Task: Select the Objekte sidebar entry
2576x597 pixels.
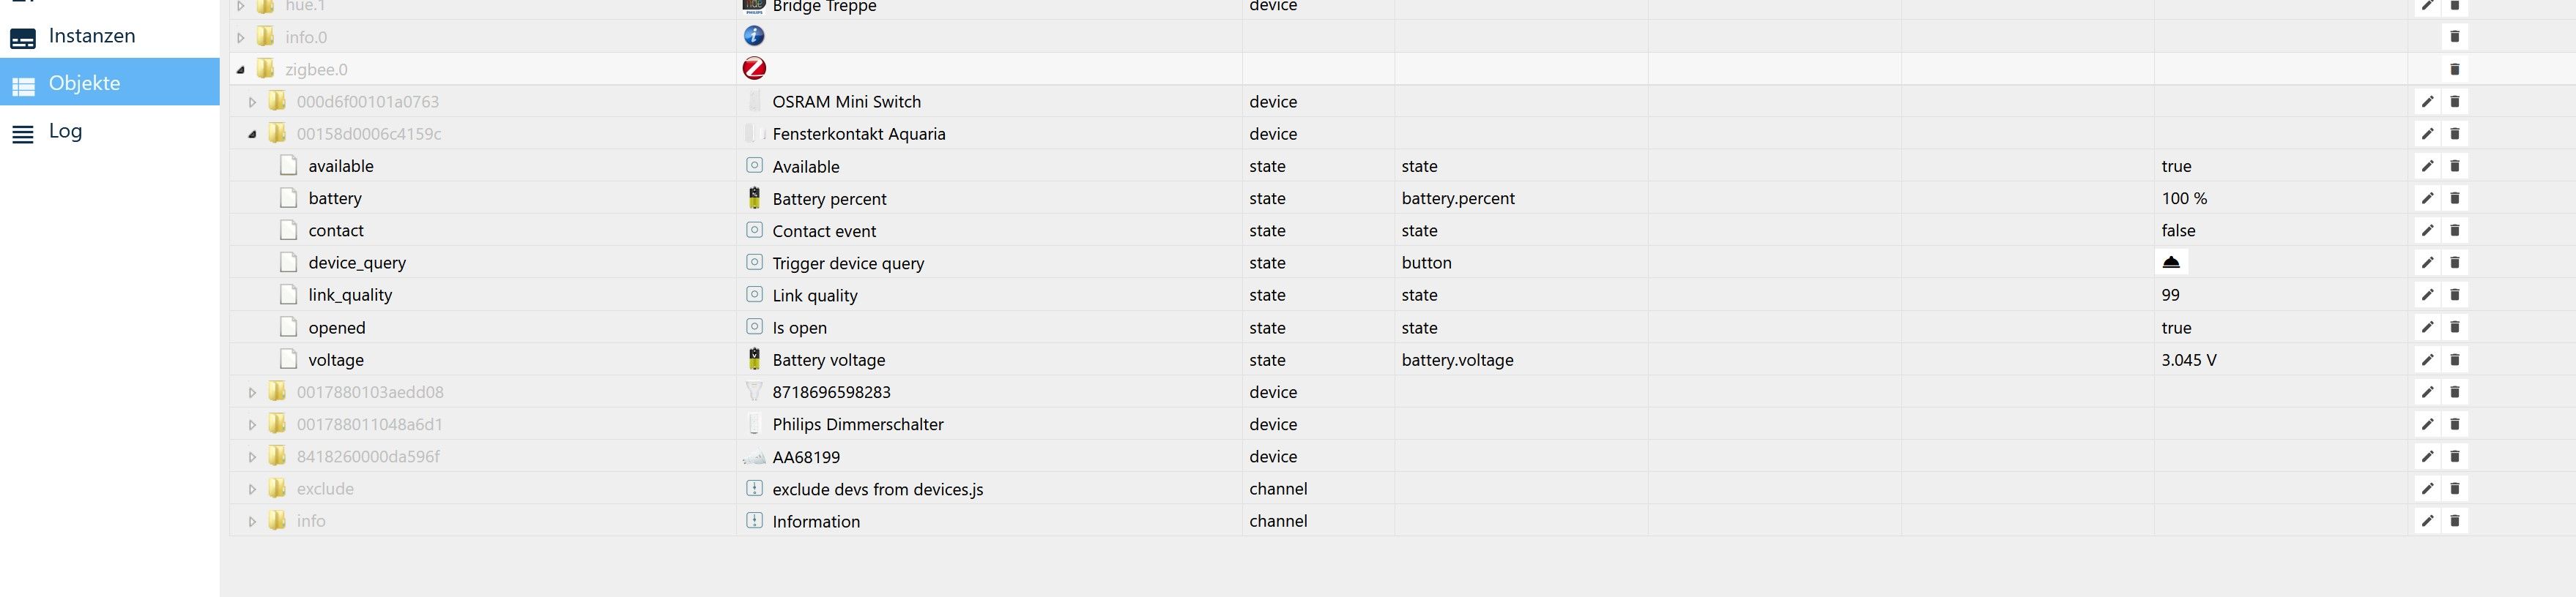Action: pos(84,84)
